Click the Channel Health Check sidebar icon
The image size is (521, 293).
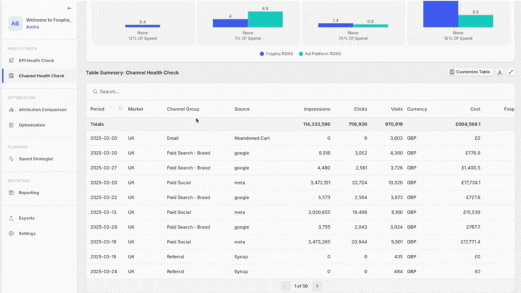point(12,76)
